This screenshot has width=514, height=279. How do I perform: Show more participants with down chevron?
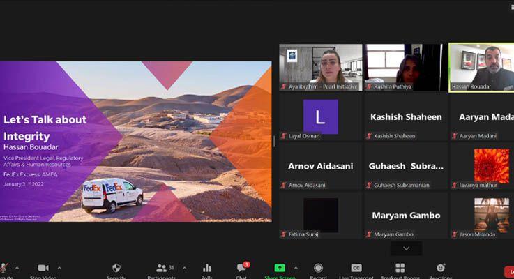coord(406,248)
